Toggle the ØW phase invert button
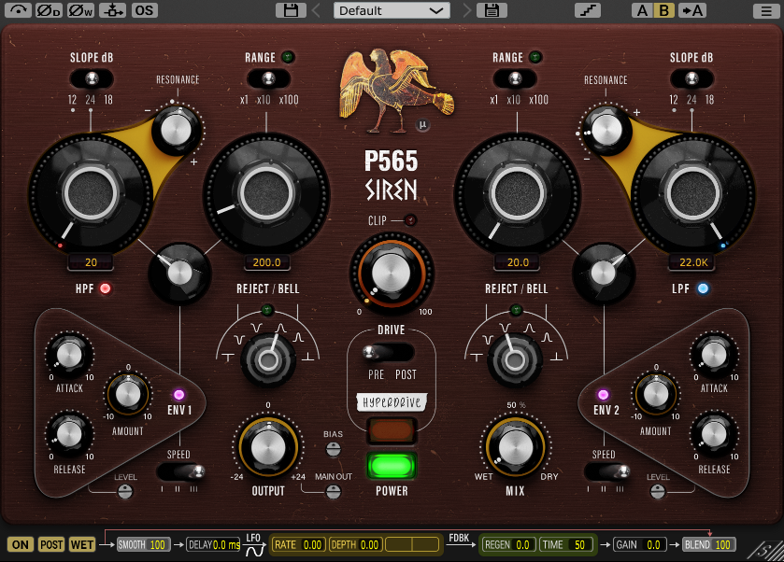Screen dimensions: 784x562 click(80, 10)
